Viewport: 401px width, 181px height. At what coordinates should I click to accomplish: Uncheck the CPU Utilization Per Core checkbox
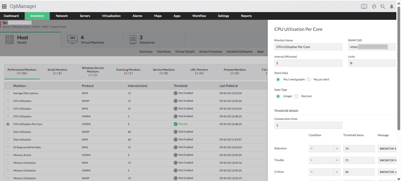8,124
